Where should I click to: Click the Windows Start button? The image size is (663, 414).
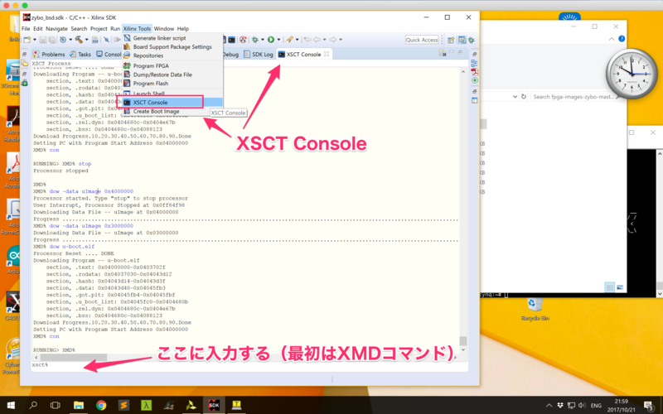coord(11,405)
